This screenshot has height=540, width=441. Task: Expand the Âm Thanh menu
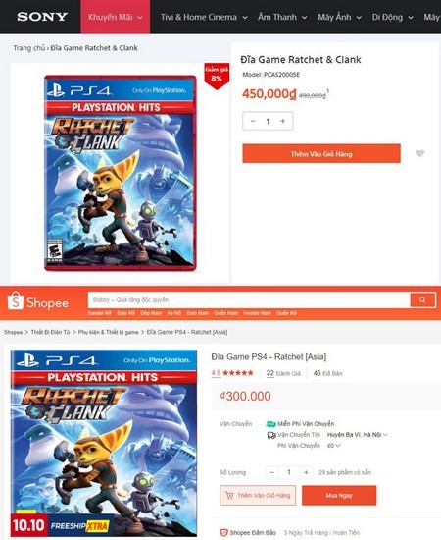(x=282, y=17)
